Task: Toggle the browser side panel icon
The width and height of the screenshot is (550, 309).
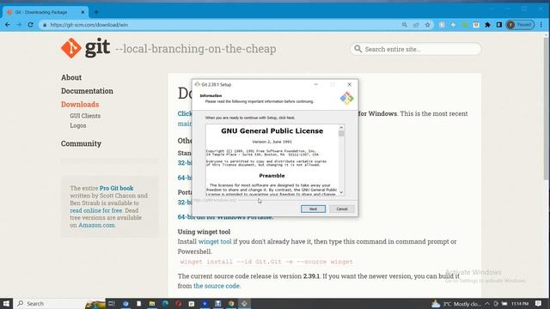Action: point(498,25)
